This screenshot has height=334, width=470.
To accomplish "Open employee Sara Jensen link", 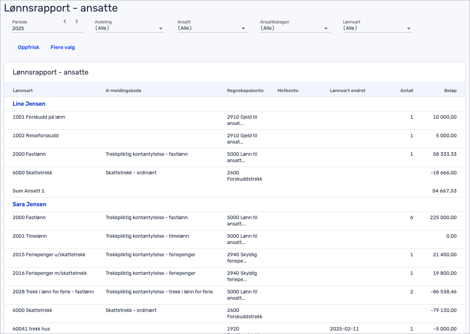I will 29,204.
